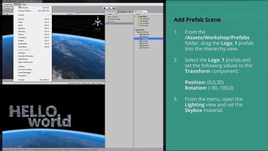Open Editor Tests Runner menu entry
Screen dimensions: 268x151
click(33, 62)
